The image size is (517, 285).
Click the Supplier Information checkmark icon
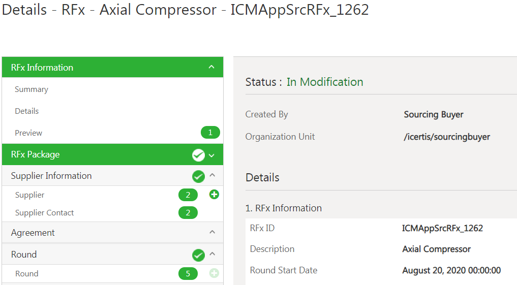click(198, 176)
